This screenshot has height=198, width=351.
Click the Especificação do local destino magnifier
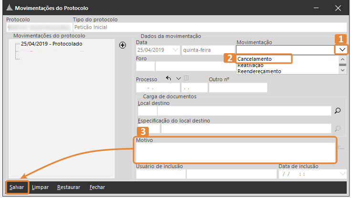[x=338, y=128]
